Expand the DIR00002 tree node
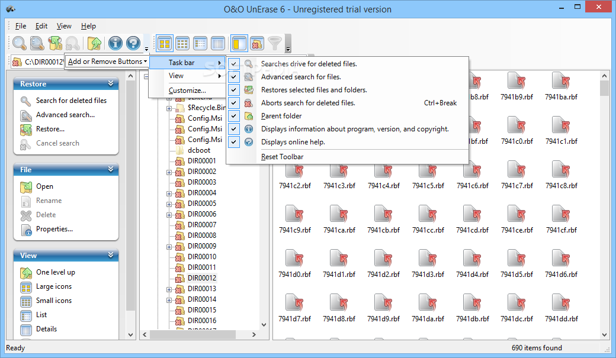The image size is (616, 358). (x=169, y=172)
